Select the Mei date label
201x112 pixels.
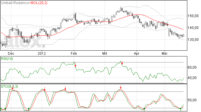[165, 53]
